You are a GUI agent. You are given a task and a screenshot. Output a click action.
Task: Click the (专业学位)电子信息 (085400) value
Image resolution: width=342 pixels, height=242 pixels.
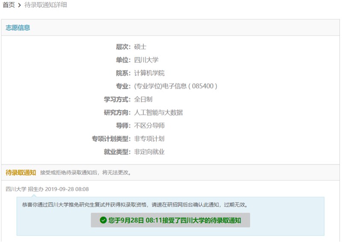[x=176, y=86]
